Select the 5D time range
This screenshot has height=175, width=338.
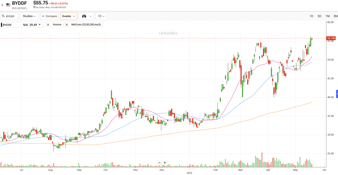[320, 16]
